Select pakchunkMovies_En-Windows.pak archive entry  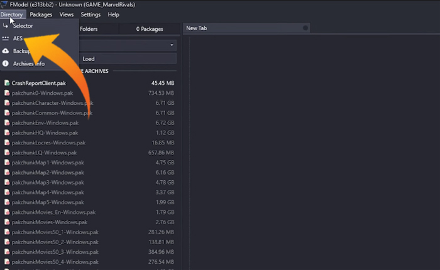(x=52, y=212)
